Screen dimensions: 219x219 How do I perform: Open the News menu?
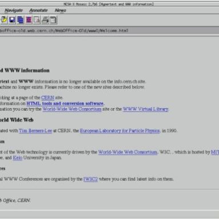[61, 10]
